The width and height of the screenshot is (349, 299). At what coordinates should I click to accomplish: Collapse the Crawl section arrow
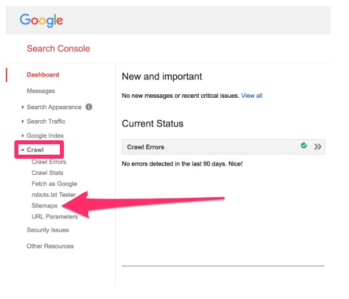(x=22, y=150)
